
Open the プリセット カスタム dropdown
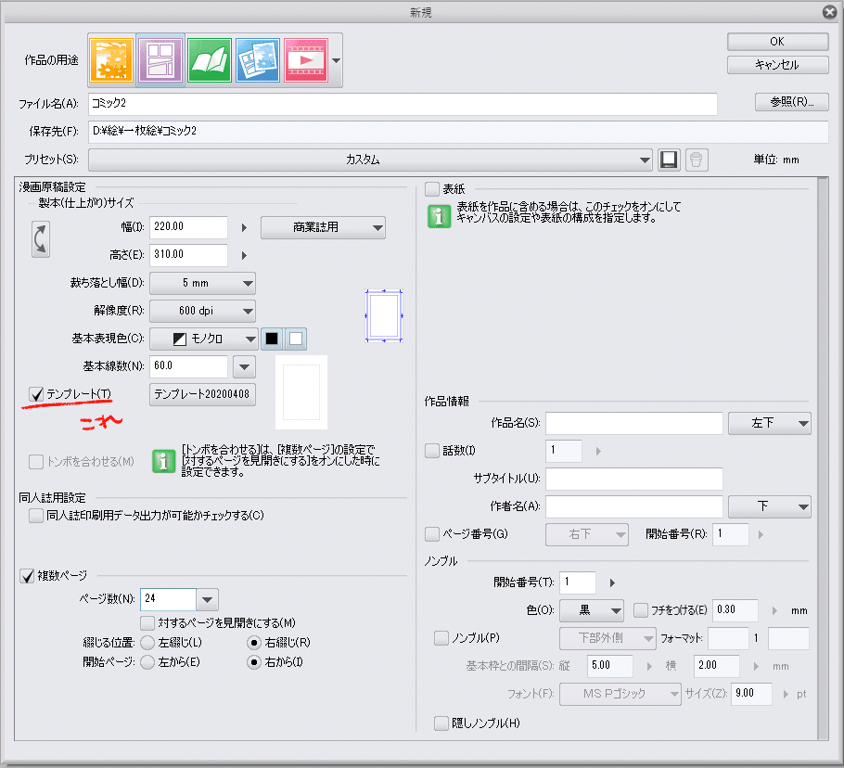tap(370, 160)
